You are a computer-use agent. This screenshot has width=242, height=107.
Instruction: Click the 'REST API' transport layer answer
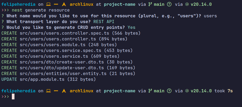(104, 22)
